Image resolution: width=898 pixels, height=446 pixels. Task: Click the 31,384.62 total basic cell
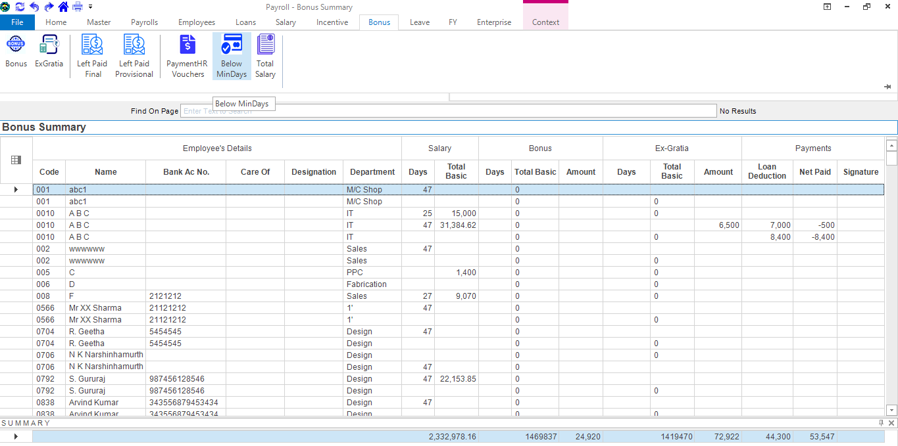(457, 225)
